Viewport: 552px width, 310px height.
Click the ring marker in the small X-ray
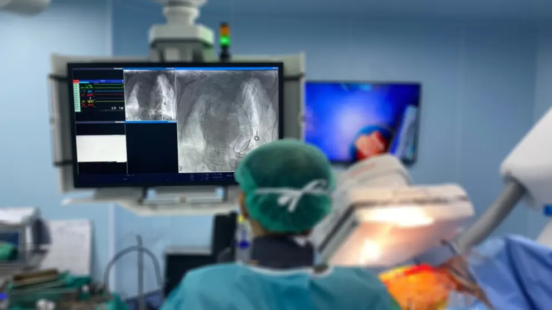164,104
